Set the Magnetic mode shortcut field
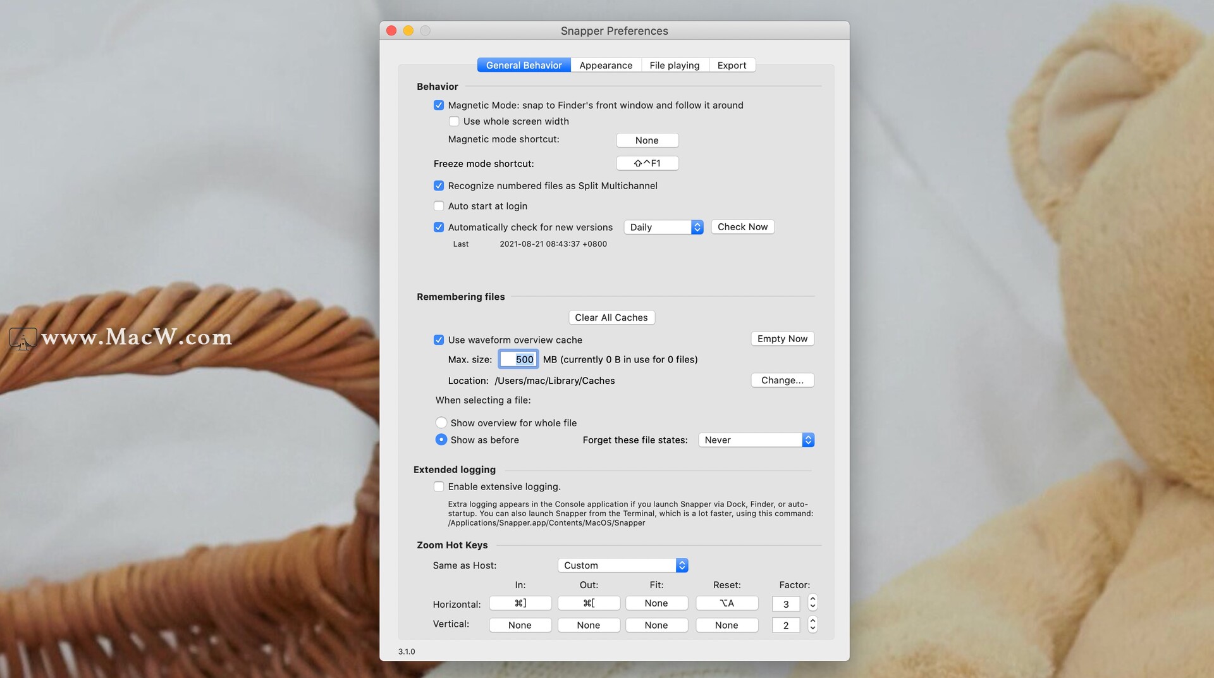This screenshot has width=1214, height=678. click(x=647, y=140)
